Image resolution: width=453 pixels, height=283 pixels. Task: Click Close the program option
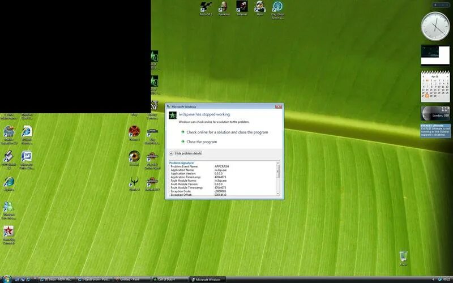click(202, 142)
